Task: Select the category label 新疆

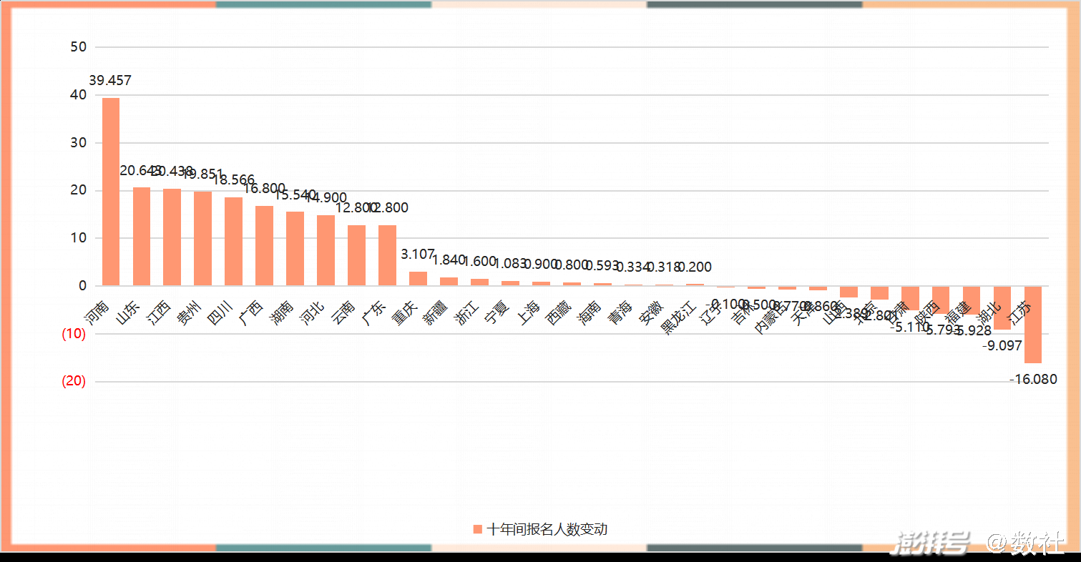Action: [434, 314]
